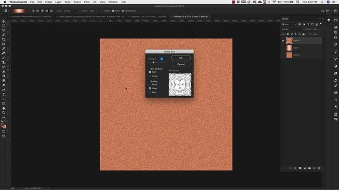Click the Layers panel title tab
This screenshot has height=190, width=339.
285,19
